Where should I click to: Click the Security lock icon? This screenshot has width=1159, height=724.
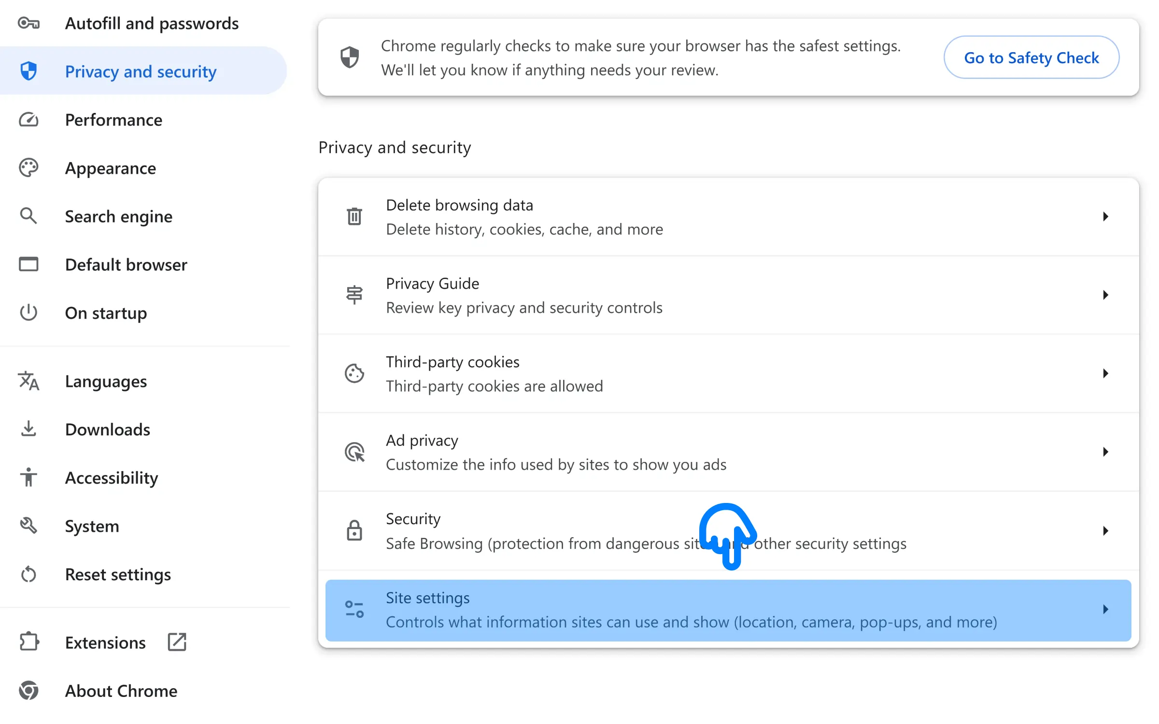[354, 530]
